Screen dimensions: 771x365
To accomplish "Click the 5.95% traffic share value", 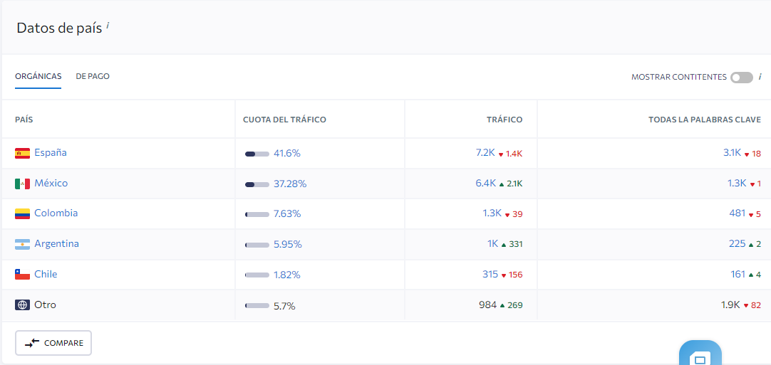I will [x=288, y=245].
